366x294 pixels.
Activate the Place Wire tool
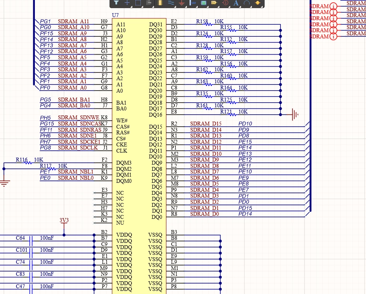[x=171, y=3]
